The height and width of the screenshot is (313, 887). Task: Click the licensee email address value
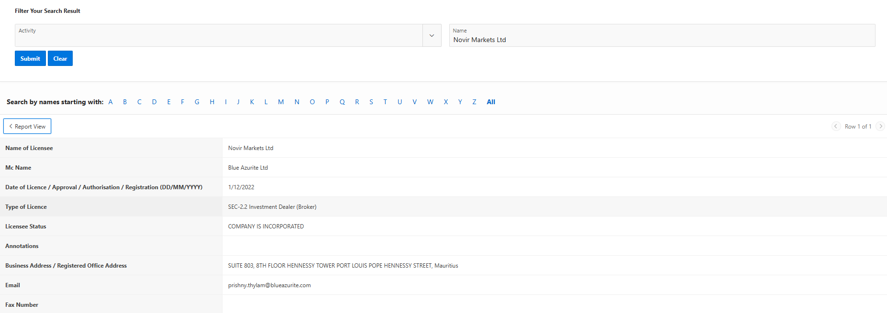(x=269, y=285)
